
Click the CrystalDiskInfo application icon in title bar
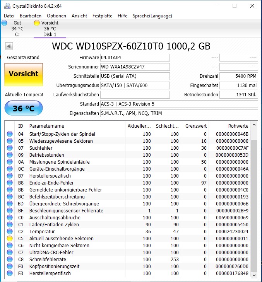click(7, 6)
